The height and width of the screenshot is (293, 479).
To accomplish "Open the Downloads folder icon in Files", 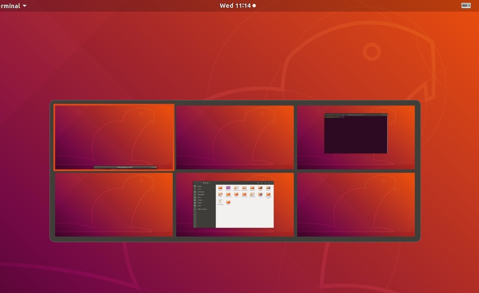I will click(244, 188).
